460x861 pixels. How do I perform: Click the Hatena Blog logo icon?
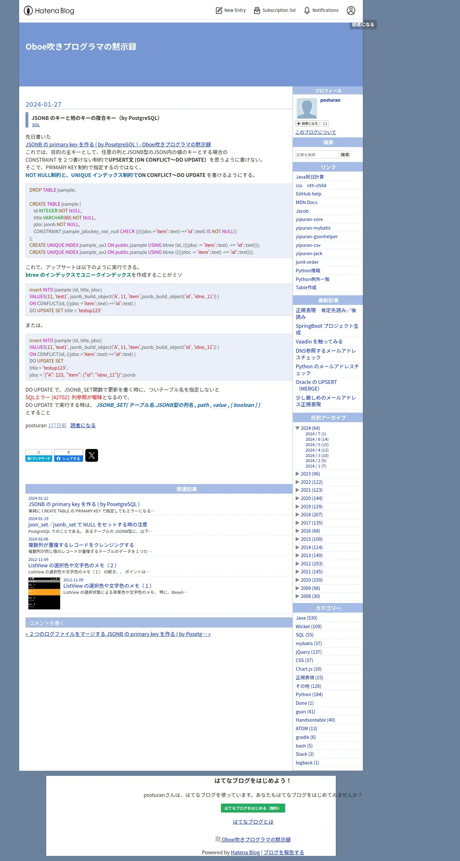click(28, 11)
